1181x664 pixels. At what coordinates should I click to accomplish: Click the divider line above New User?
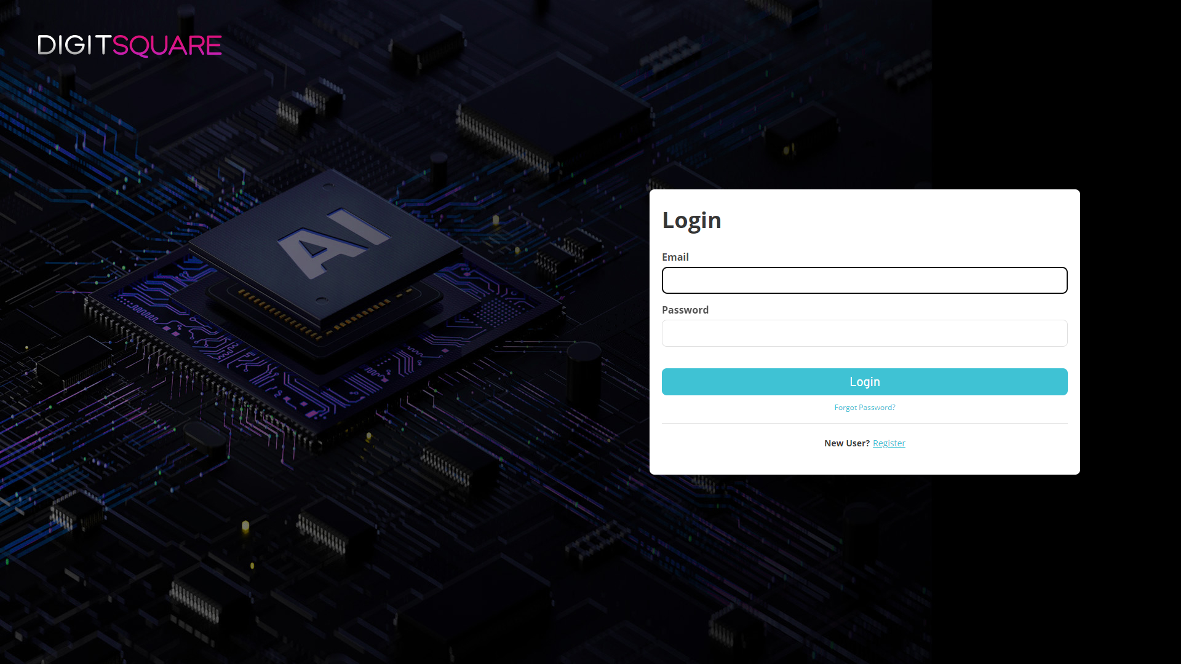pyautogui.click(x=864, y=423)
